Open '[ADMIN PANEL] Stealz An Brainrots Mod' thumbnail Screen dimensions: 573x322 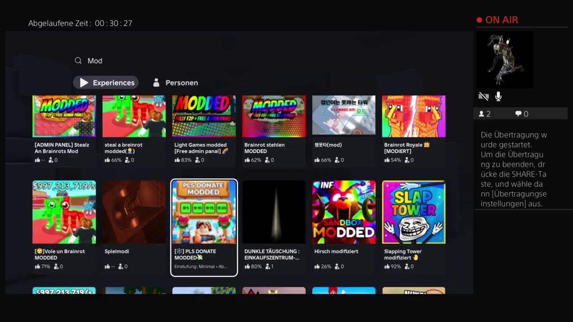click(x=64, y=116)
